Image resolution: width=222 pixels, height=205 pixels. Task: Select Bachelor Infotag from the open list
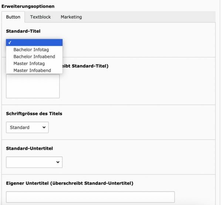[x=34, y=50]
